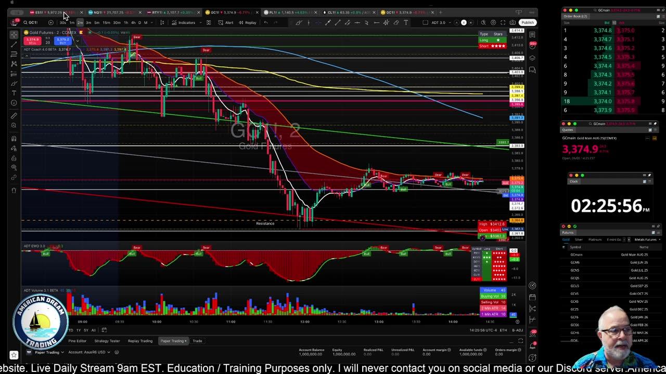
Task: Open the go to date calendar icon
Action: [104, 330]
